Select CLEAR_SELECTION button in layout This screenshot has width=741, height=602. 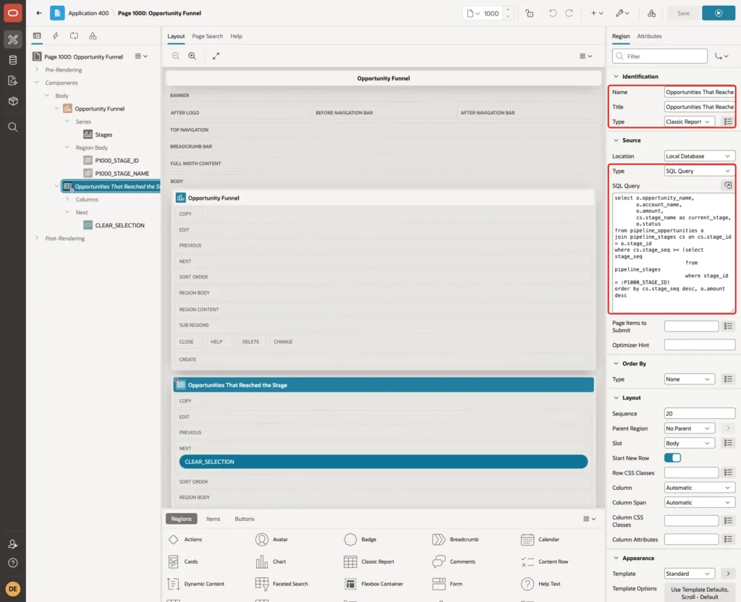384,462
